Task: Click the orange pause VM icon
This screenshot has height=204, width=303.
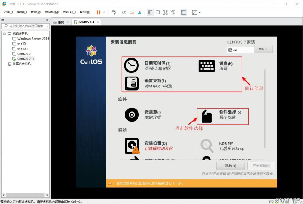Action: (x=98, y=12)
